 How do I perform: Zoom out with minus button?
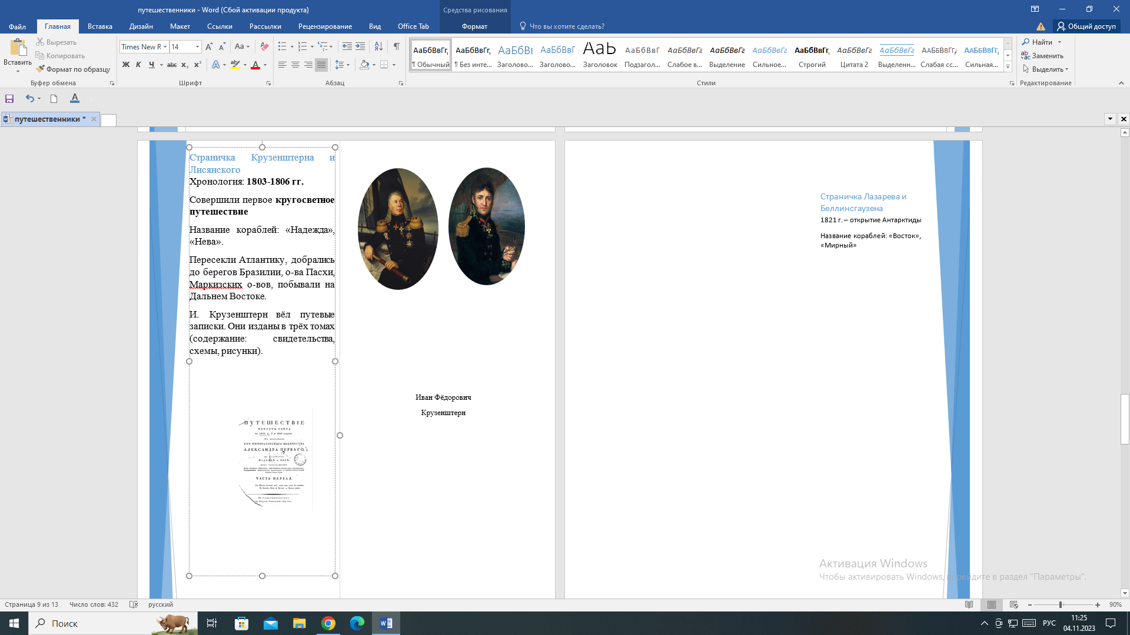pos(1030,604)
